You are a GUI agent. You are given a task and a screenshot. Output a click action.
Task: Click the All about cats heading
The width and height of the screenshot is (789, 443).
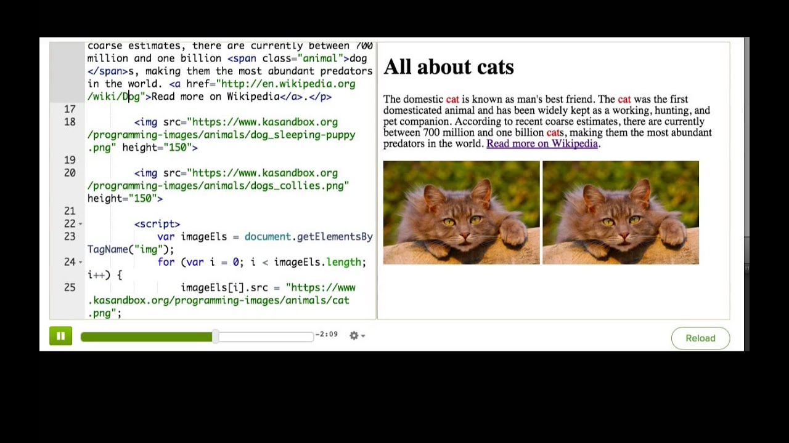point(448,66)
